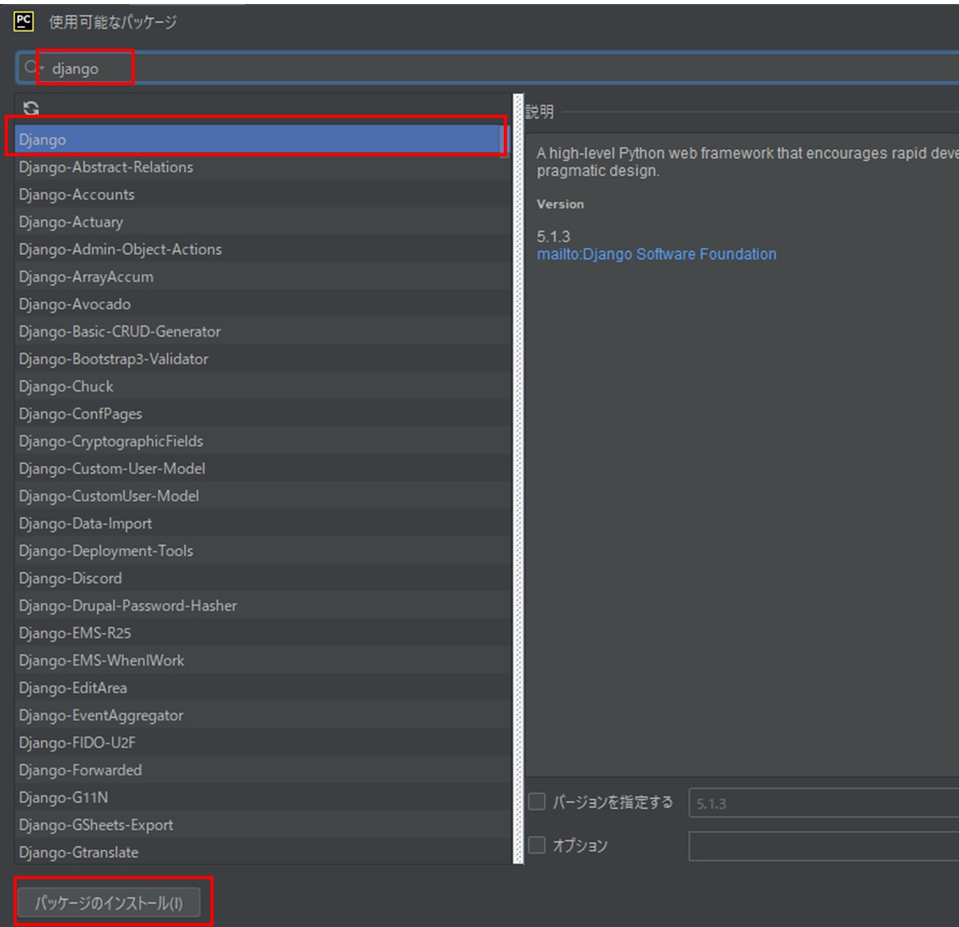The width and height of the screenshot is (959, 927).
Task: Enable the オプション checkbox
Action: 537,845
